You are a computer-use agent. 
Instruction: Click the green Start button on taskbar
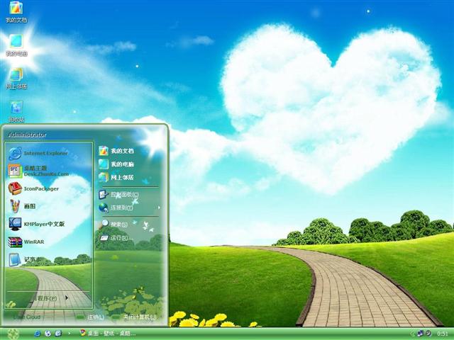pyautogui.click(x=13, y=334)
